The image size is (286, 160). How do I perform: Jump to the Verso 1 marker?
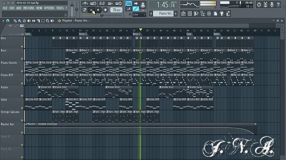[83, 34]
